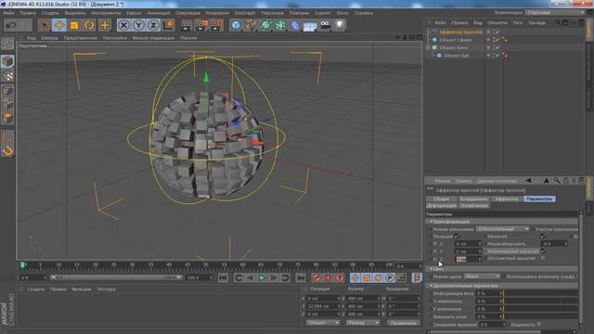Lock the Y axis
This screenshot has width=594, height=334.
coord(138,25)
